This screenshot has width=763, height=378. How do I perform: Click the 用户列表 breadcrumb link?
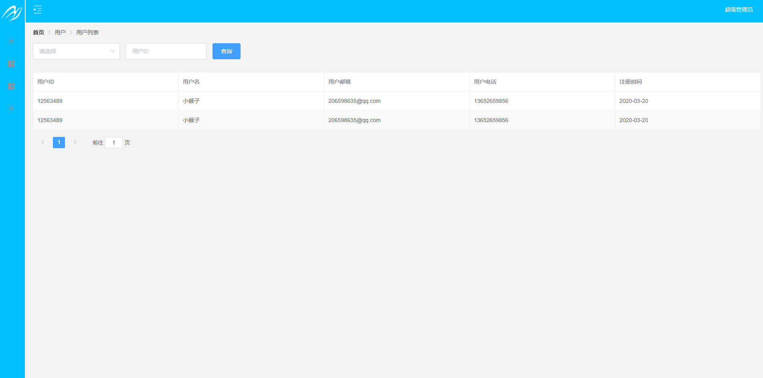point(87,32)
